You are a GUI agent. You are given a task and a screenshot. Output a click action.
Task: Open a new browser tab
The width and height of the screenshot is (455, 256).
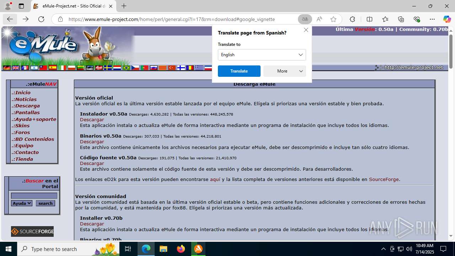coord(124,6)
